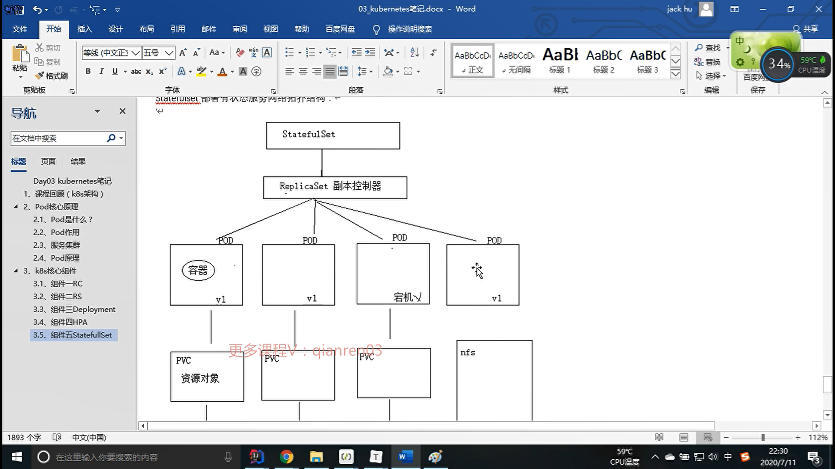The image size is (835, 469).
Task: Go to heading 3.3、组件三Deployment
Action: (x=74, y=309)
